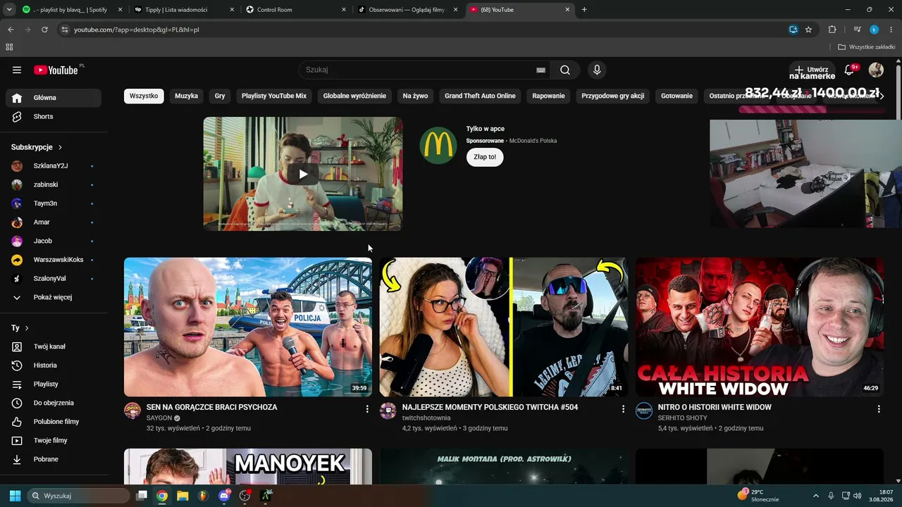The image size is (902, 507).
Task: Start voice search with the microphone
Action: [597, 70]
